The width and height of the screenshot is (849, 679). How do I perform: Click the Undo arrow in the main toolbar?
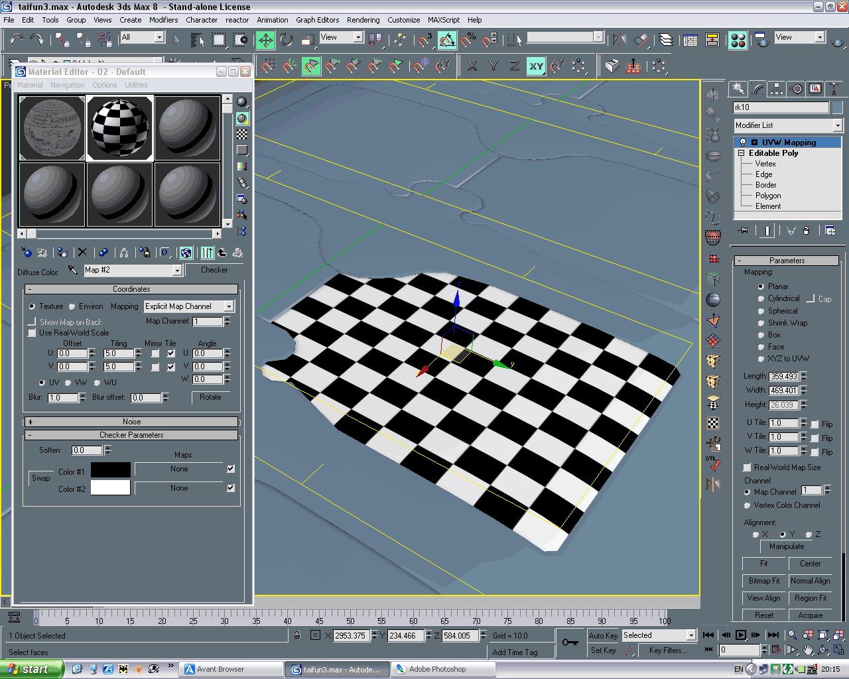point(16,40)
